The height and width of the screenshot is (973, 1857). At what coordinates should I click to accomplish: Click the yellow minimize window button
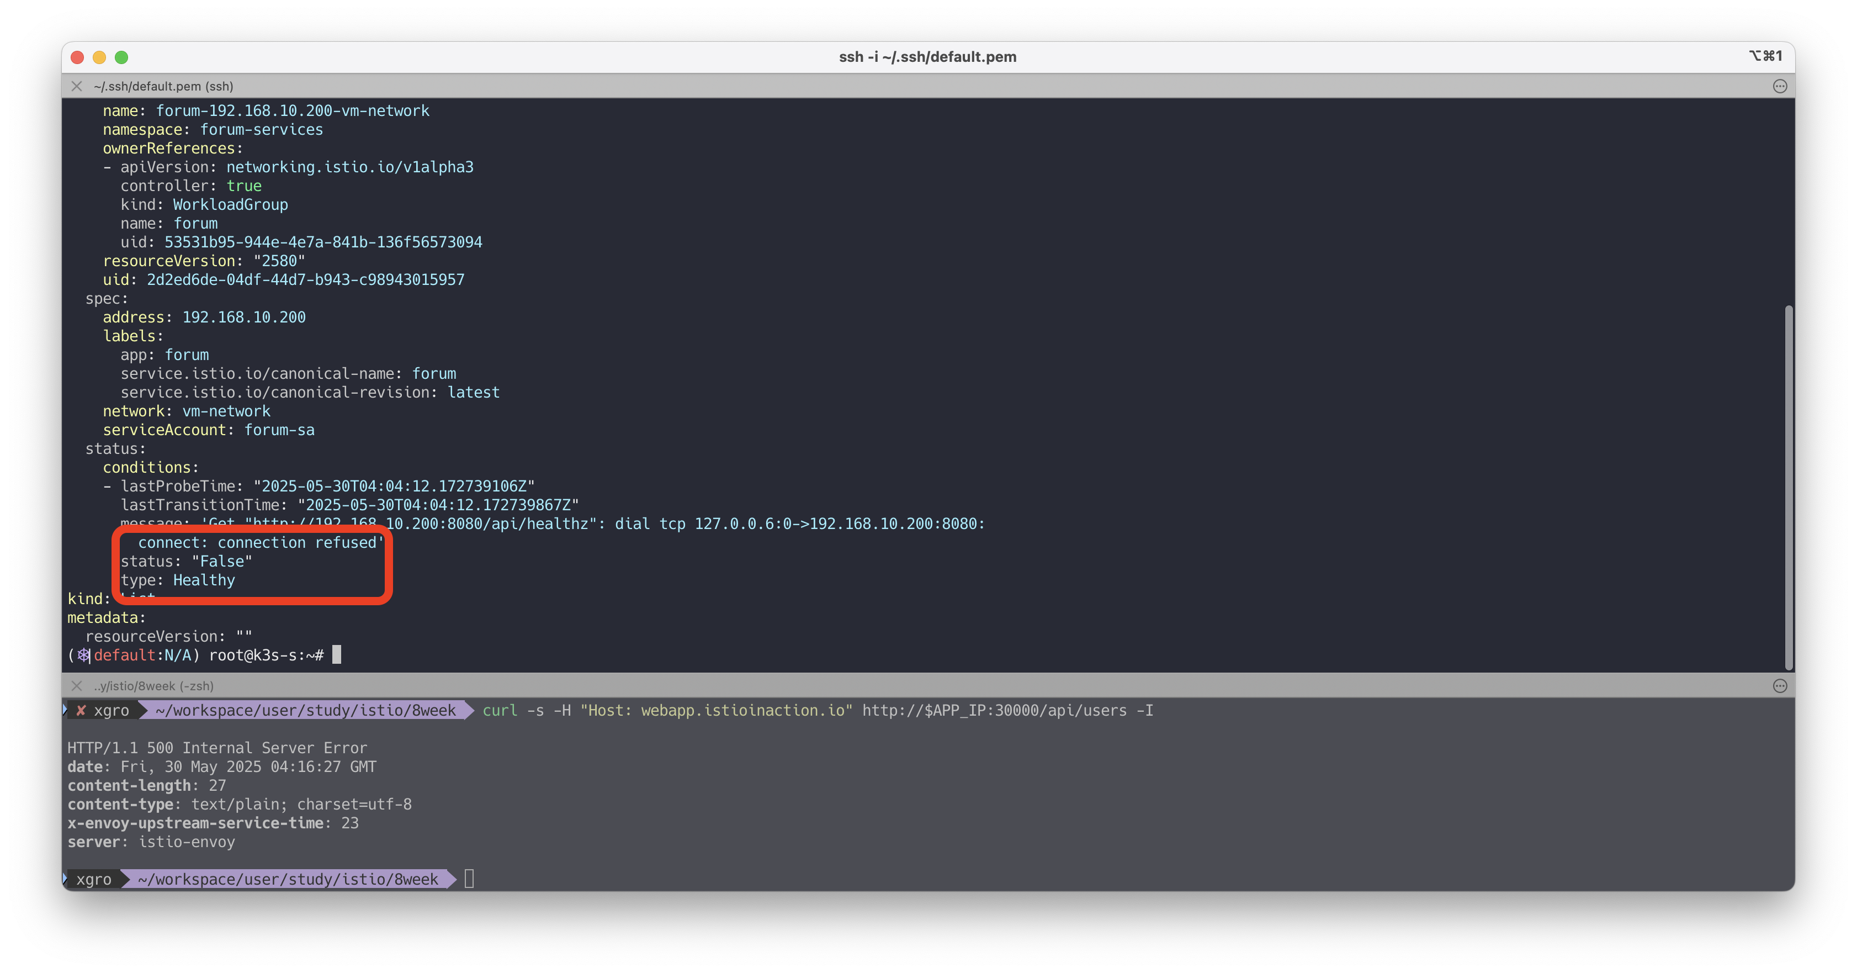pos(99,57)
